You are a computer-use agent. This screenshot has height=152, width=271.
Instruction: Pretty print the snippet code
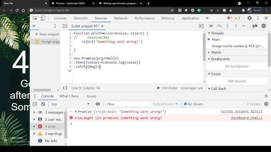[x=65, y=88]
